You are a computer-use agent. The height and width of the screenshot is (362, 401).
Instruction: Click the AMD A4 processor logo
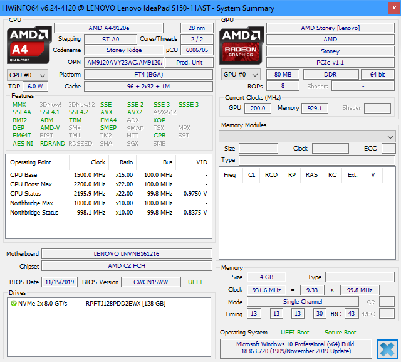pyautogui.click(x=28, y=45)
